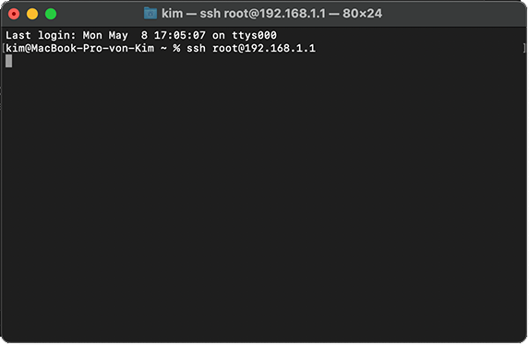Click the tilde directory symbol in prompt
The width and height of the screenshot is (529, 345).
point(163,48)
